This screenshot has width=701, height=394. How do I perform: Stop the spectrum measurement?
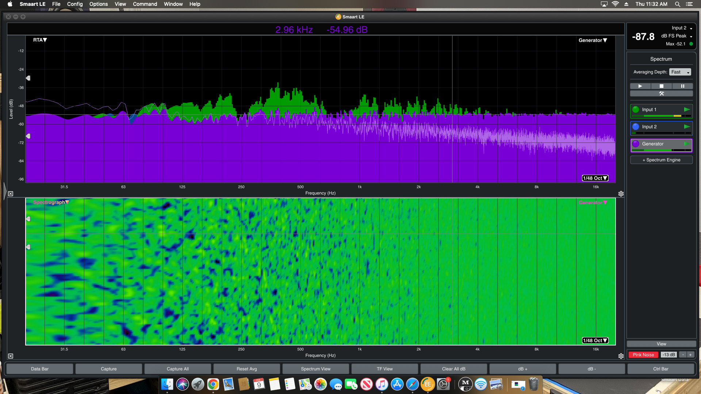[x=661, y=86]
